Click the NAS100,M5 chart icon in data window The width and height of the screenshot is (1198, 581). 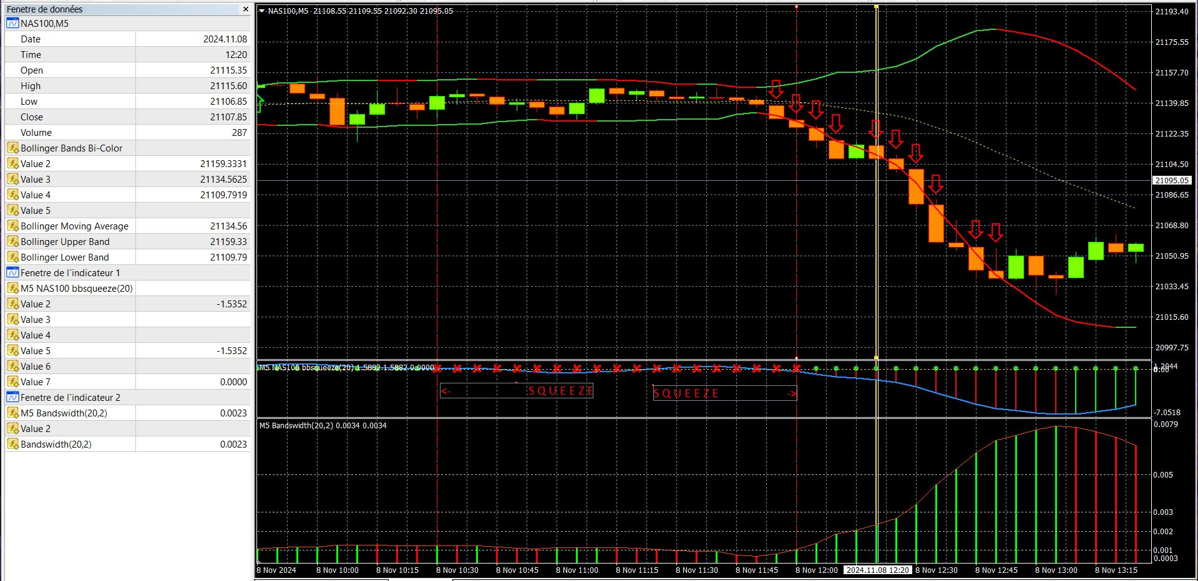point(12,23)
